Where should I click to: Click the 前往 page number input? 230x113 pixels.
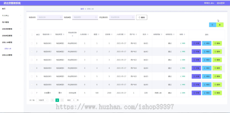click(x=74, y=100)
